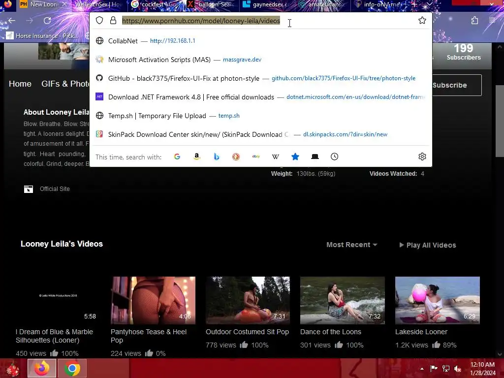Screen dimensions: 504x378
Task: Select the CollabNet 192.168.1.1 suggestion
Action: (x=261, y=41)
